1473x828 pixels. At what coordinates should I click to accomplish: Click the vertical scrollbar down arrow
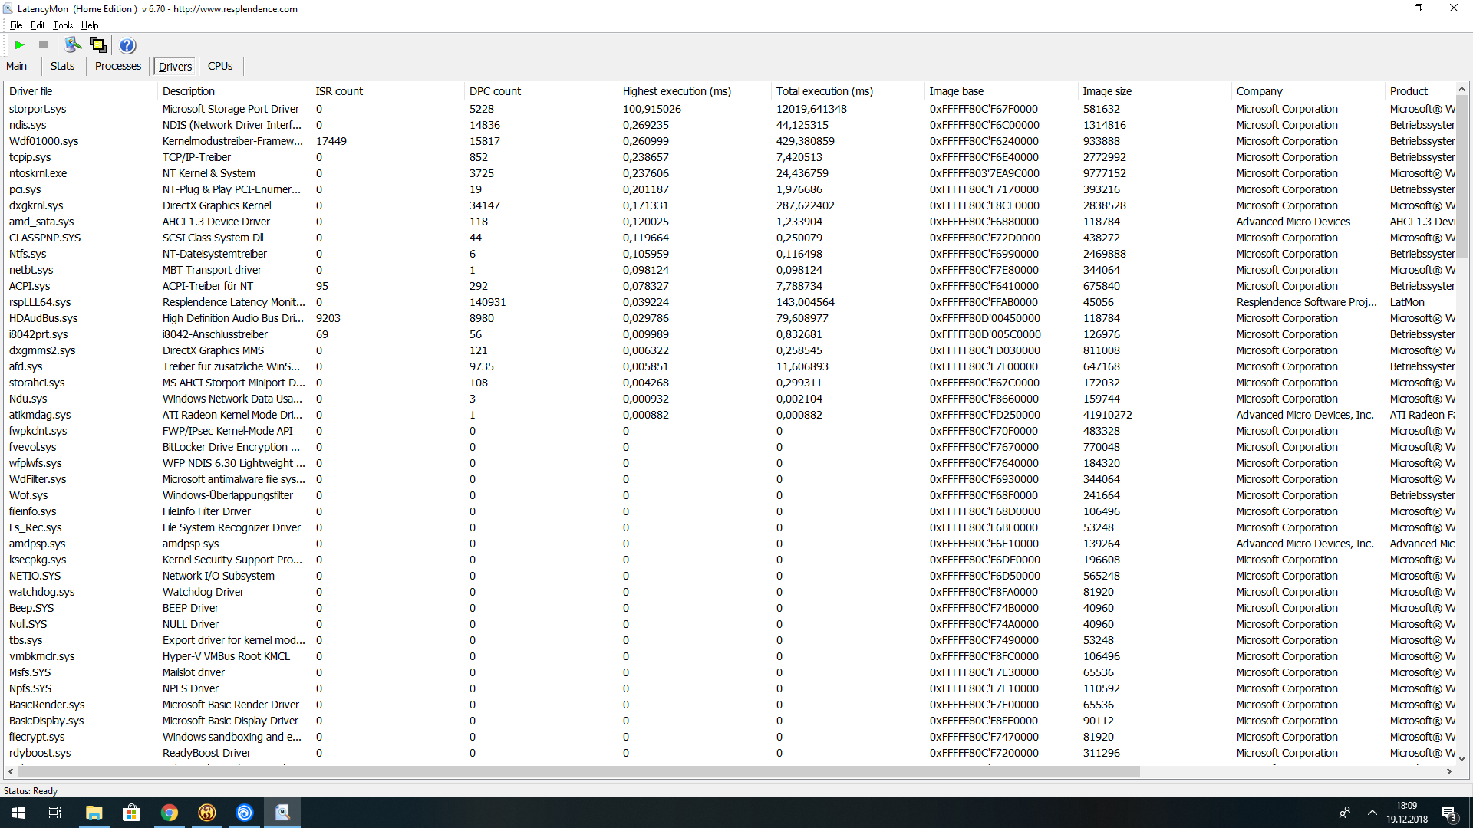click(1461, 759)
